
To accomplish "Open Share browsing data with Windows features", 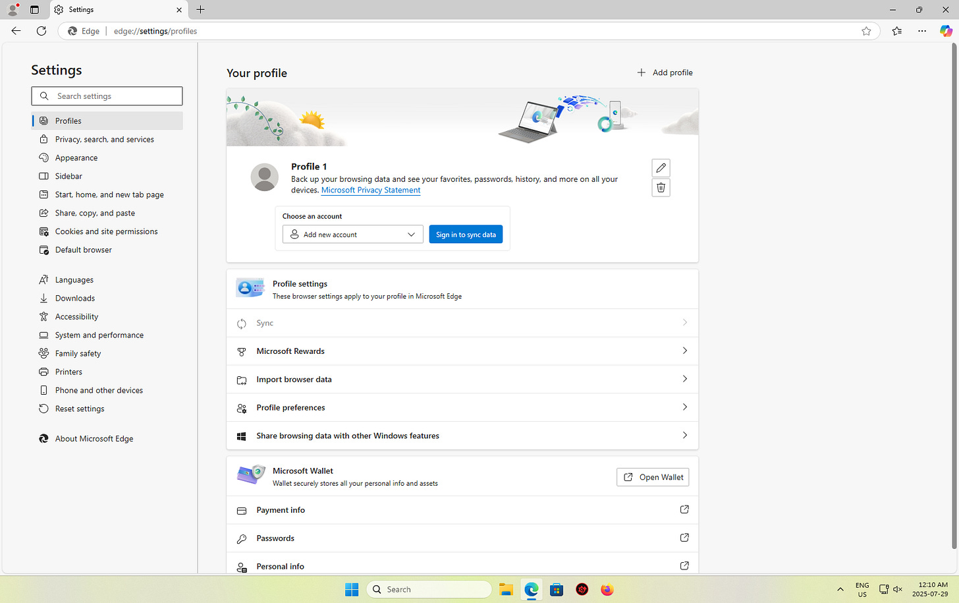I will click(x=462, y=436).
